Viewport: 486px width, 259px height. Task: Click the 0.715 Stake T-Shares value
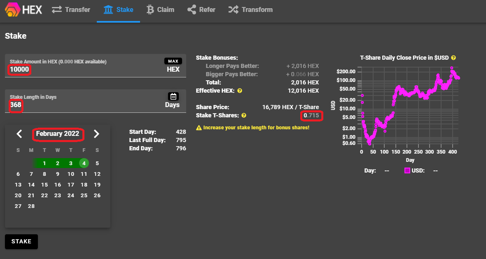(311, 116)
